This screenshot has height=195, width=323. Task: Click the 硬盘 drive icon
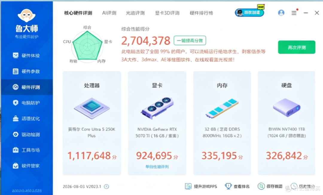[287, 107]
